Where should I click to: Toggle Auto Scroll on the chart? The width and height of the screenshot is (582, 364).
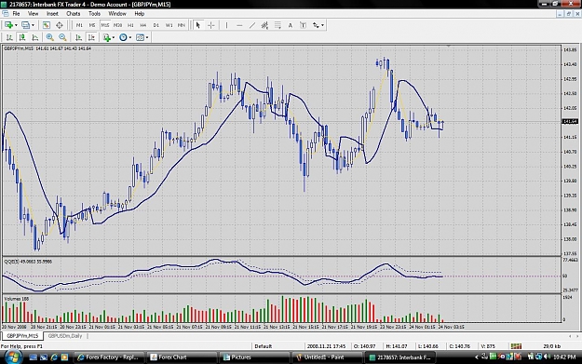click(x=78, y=37)
